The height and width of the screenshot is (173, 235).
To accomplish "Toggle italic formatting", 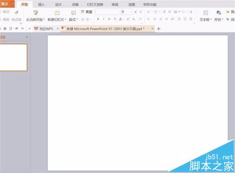I will point(103,19).
